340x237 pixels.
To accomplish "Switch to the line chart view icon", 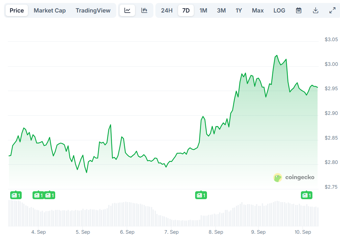I will pyautogui.click(x=127, y=11).
